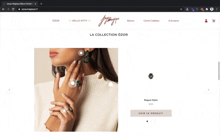Click the VOIR CE PRODUIT button
Image resolution: width=220 pixels, height=137 pixels.
pyautogui.click(x=151, y=113)
